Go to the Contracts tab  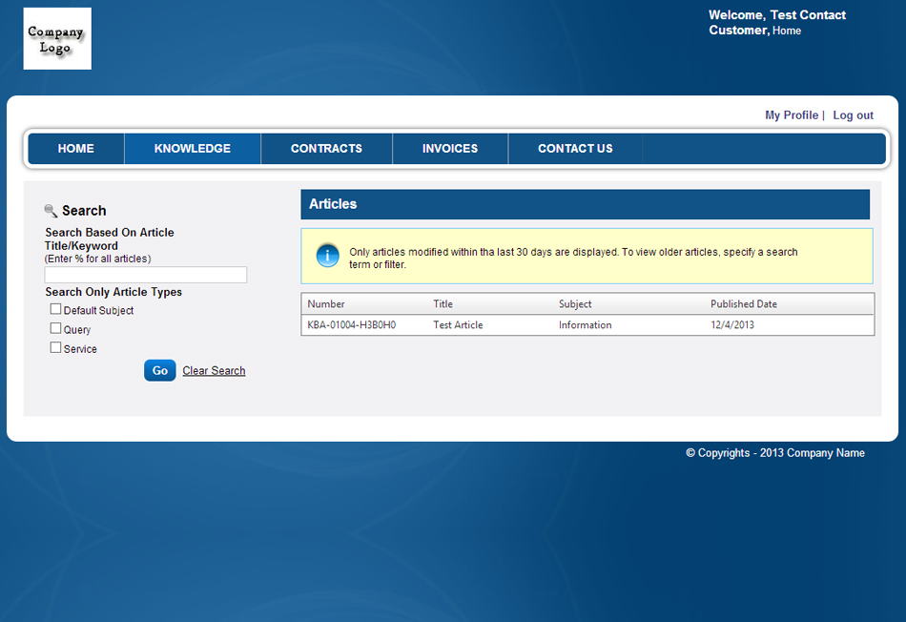pos(326,149)
